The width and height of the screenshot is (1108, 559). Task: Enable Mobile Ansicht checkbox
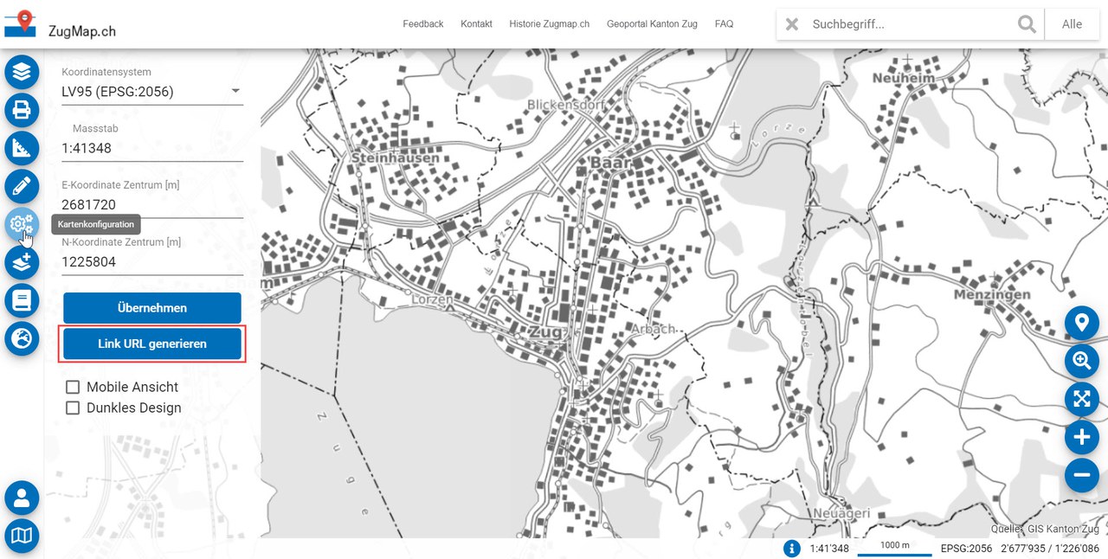click(73, 387)
